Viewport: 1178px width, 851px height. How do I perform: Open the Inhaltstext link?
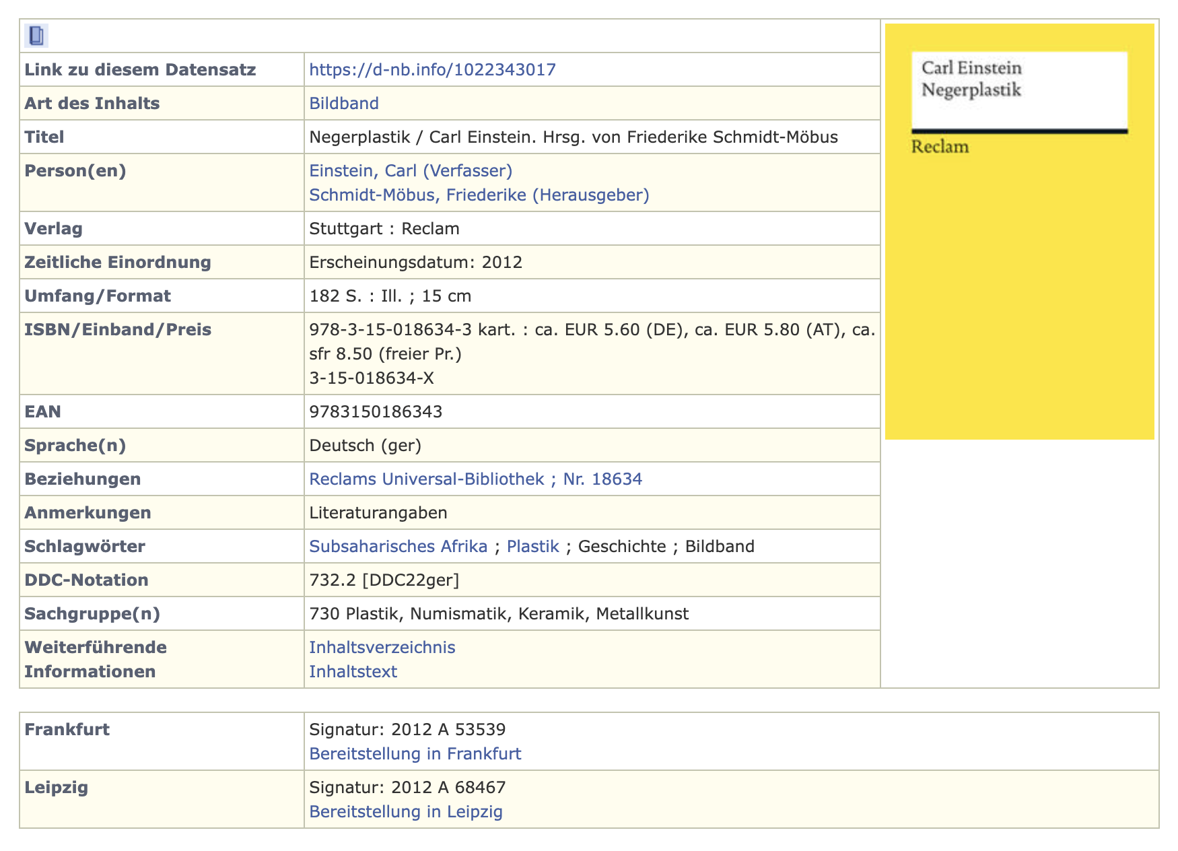click(353, 672)
